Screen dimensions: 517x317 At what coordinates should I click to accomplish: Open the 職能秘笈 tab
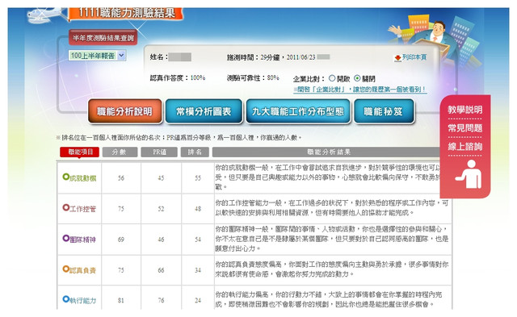[384, 111]
